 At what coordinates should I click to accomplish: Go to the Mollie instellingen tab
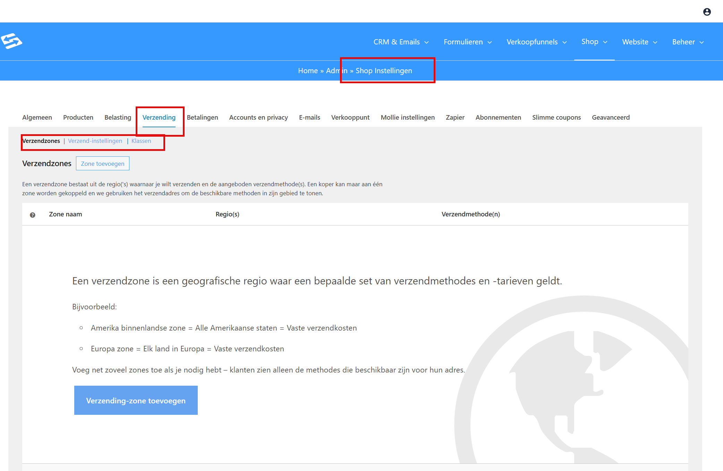(408, 117)
